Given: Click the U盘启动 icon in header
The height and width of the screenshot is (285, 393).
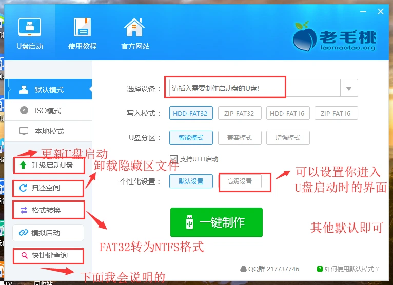Looking at the screenshot, I should pos(29,32).
